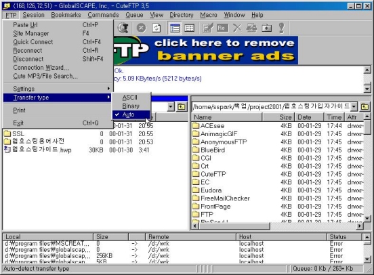The width and height of the screenshot is (374, 275).
Task: Open the Bookmarks menu
Action: (66, 15)
